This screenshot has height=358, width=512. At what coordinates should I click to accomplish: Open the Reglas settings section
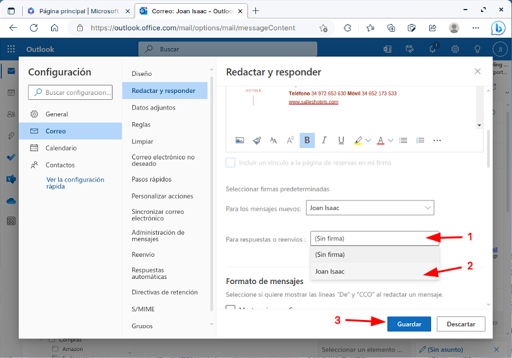pyautogui.click(x=141, y=125)
